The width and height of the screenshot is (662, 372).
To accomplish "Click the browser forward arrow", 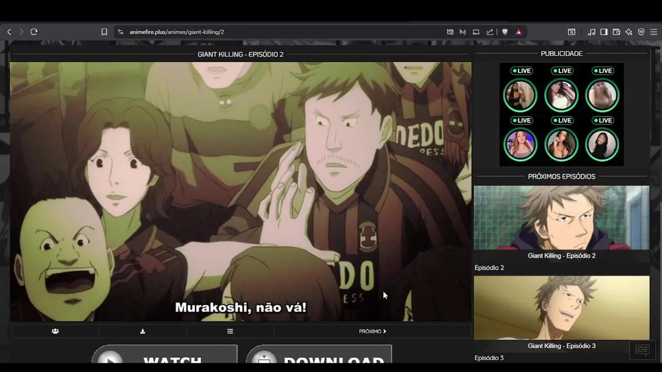I will pos(21,32).
